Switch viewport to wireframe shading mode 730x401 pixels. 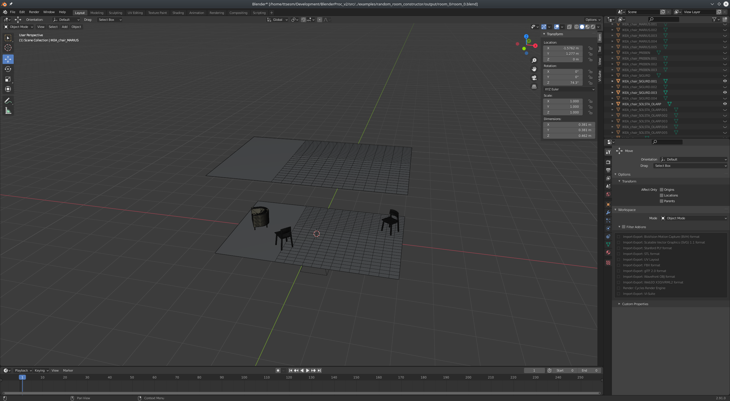pos(576,27)
